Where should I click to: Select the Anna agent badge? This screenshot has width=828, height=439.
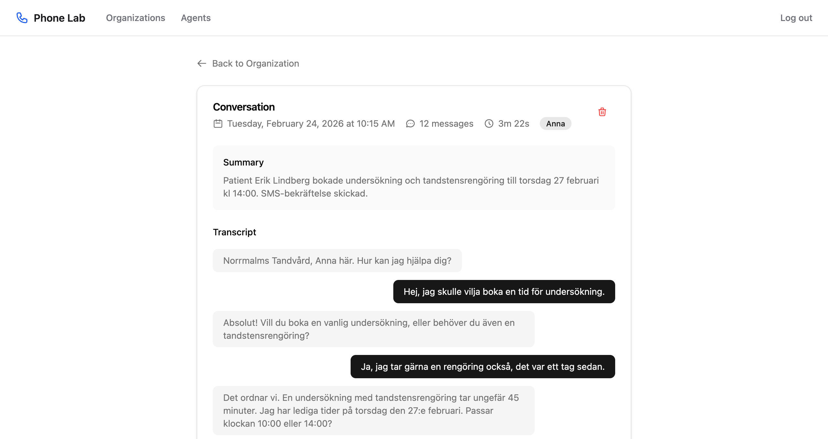[x=555, y=123]
